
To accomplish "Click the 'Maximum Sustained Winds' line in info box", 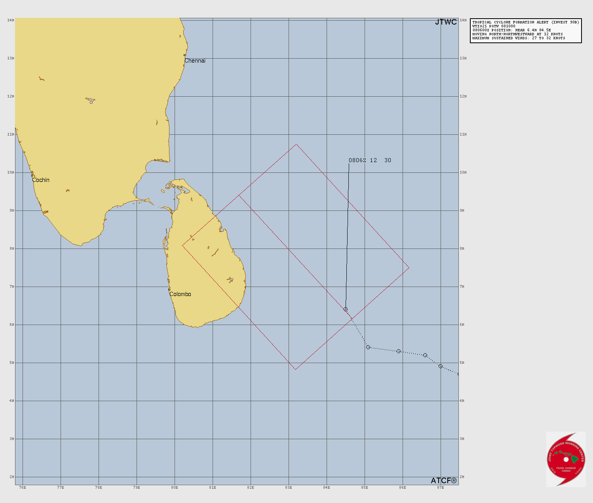I will (519, 38).
